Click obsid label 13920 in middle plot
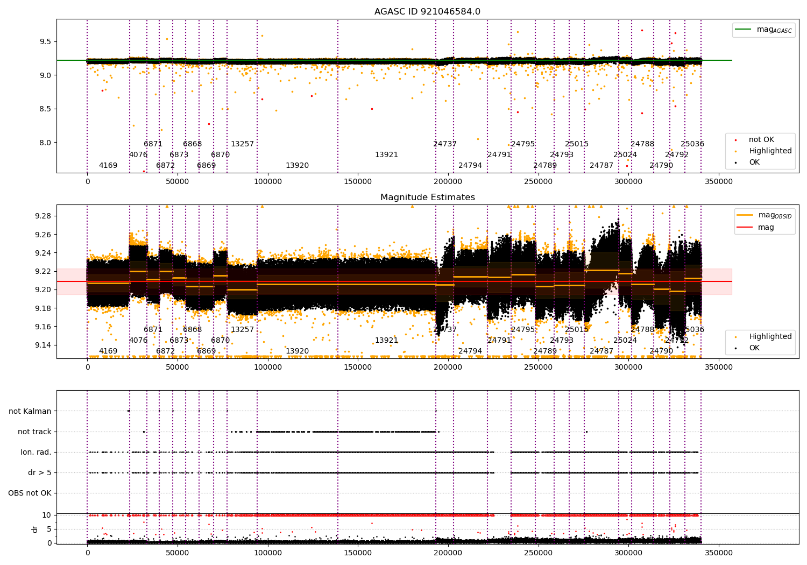 pos(298,351)
